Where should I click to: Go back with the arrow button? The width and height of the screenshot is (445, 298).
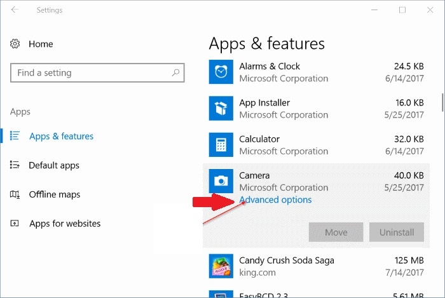[x=15, y=10]
